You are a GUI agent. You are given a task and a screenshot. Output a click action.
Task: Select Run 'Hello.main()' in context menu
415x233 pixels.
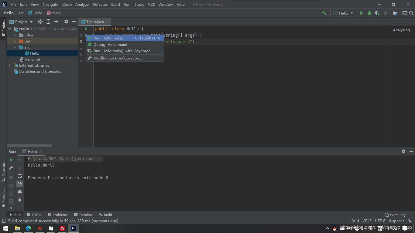[x=125, y=38]
